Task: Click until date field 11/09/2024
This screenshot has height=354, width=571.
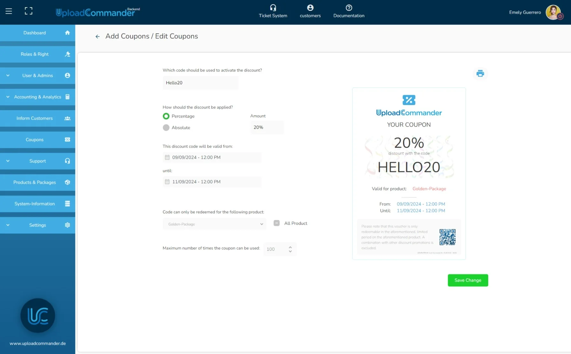Action: [212, 182]
